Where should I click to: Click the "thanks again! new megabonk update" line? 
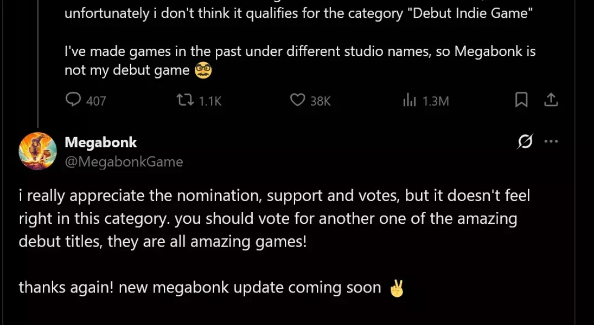tap(200, 288)
